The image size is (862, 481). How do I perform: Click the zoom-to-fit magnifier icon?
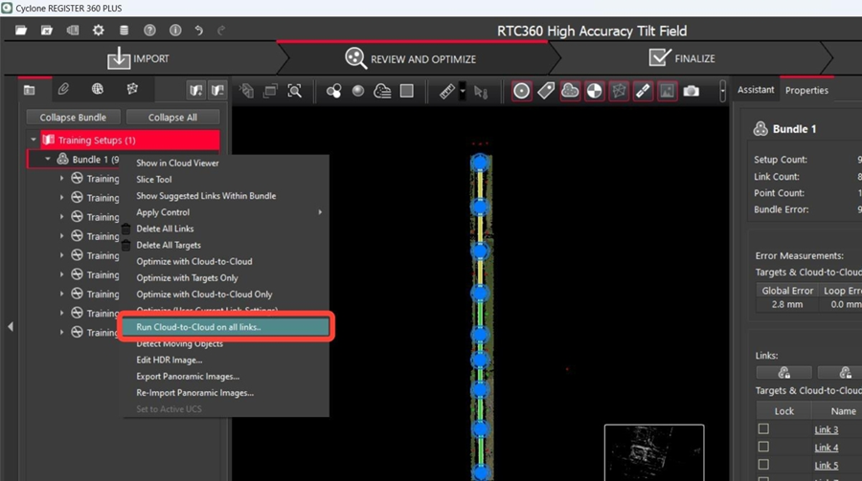coord(295,91)
